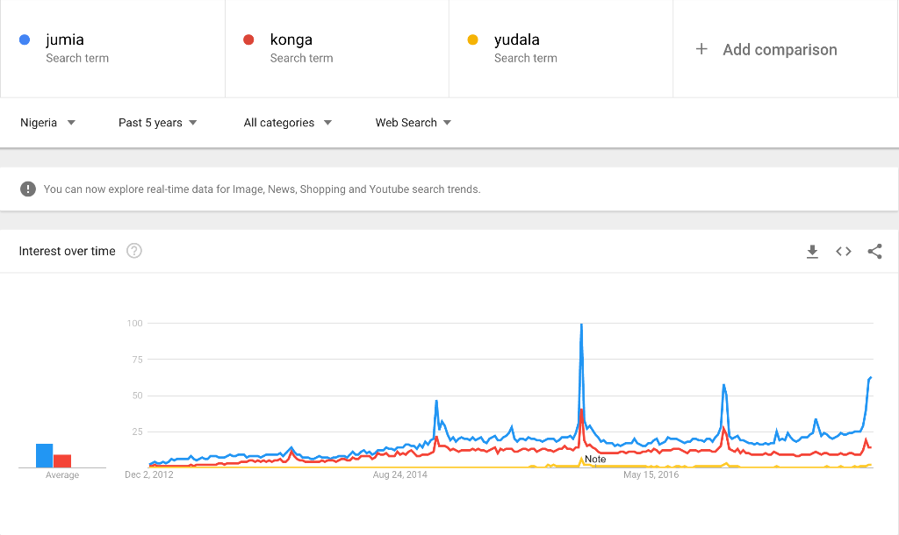This screenshot has width=899, height=535.
Task: Share the Interest over time chart
Action: tap(874, 252)
